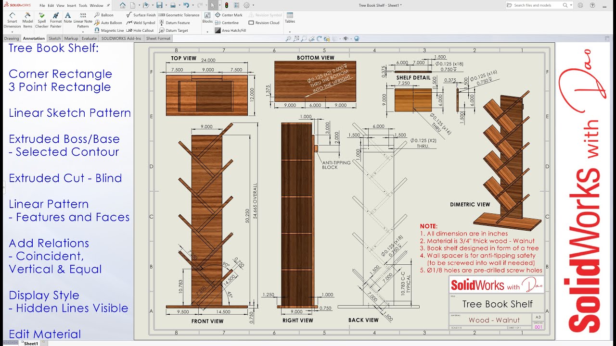
Task: Zoom to Fit in the view toolbar
Action: click(296, 38)
